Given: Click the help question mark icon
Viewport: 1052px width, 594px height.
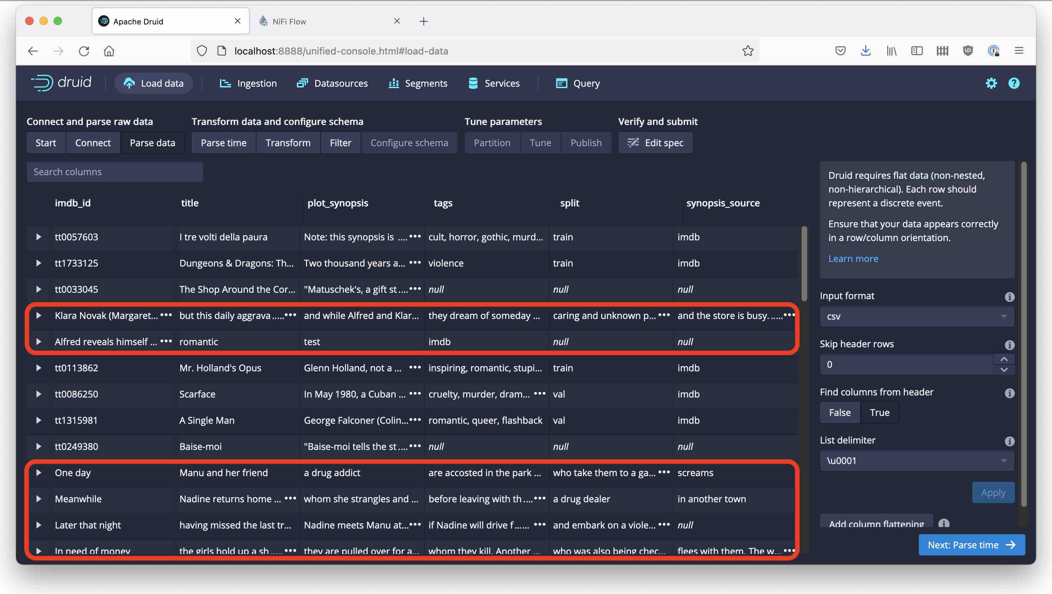Looking at the screenshot, I should pyautogui.click(x=1014, y=83).
